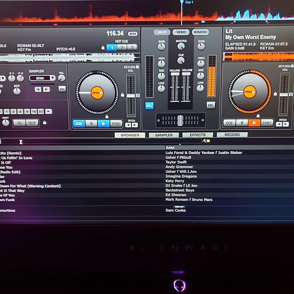The width and height of the screenshot is (294, 294).
Task: Toggle the loop lock padlock icon
Action: (x=45, y=123)
